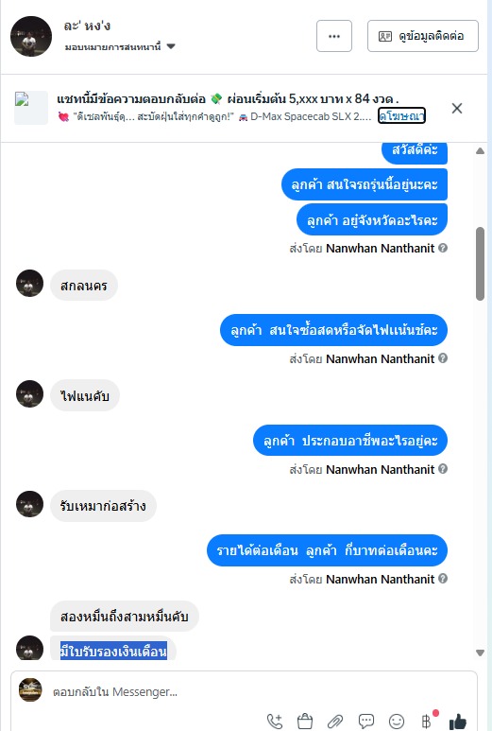Click the ดูข้อมูลติดต่อ contact info button
The height and width of the screenshot is (731, 492).
(423, 36)
